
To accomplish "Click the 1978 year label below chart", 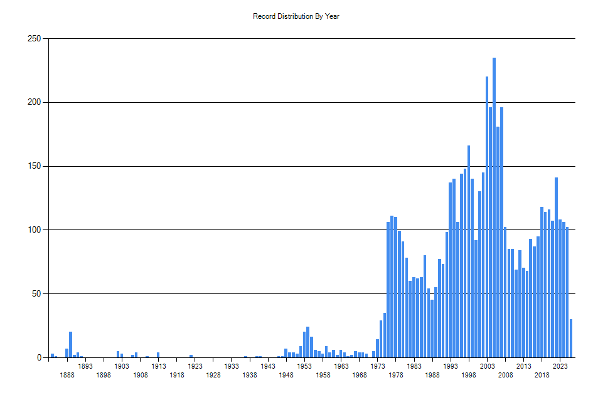I will tap(396, 375).
